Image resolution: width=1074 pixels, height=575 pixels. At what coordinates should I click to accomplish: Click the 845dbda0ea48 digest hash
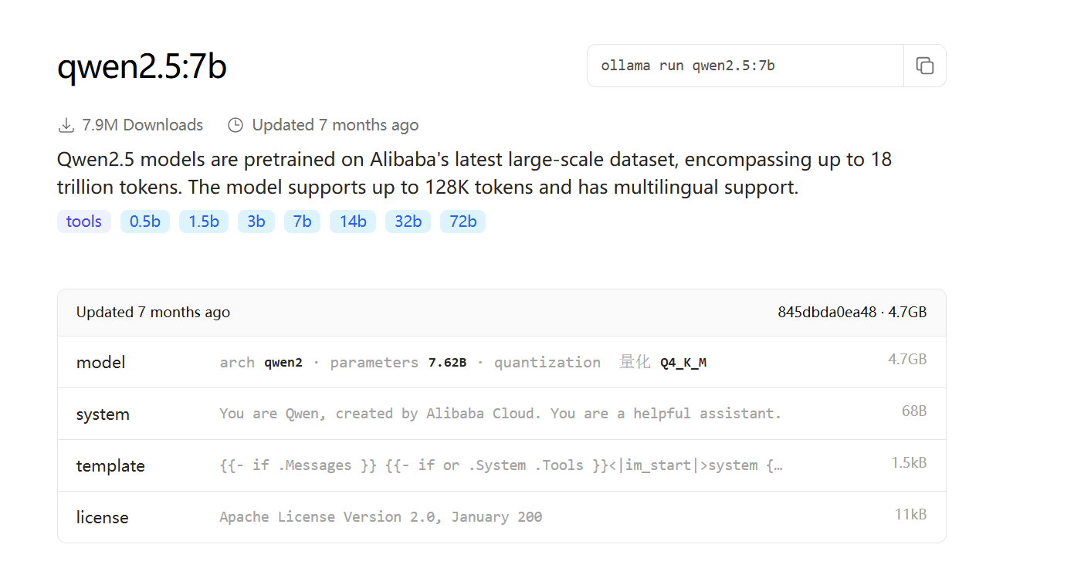click(827, 313)
